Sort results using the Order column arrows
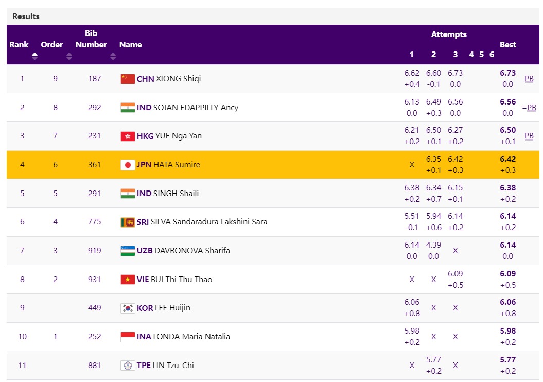This screenshot has width=543, height=382. point(69,56)
